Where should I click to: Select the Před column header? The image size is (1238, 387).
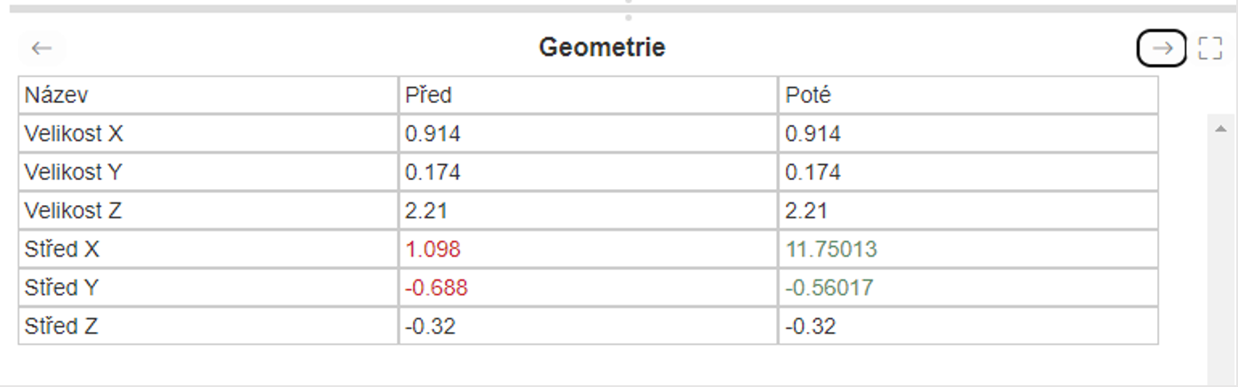(x=428, y=95)
